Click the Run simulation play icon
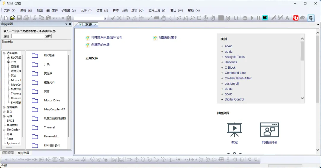 252,18
